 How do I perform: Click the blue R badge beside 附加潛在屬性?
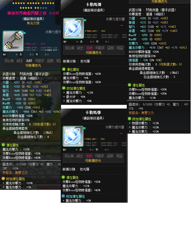pyautogui.click(x=63, y=196)
